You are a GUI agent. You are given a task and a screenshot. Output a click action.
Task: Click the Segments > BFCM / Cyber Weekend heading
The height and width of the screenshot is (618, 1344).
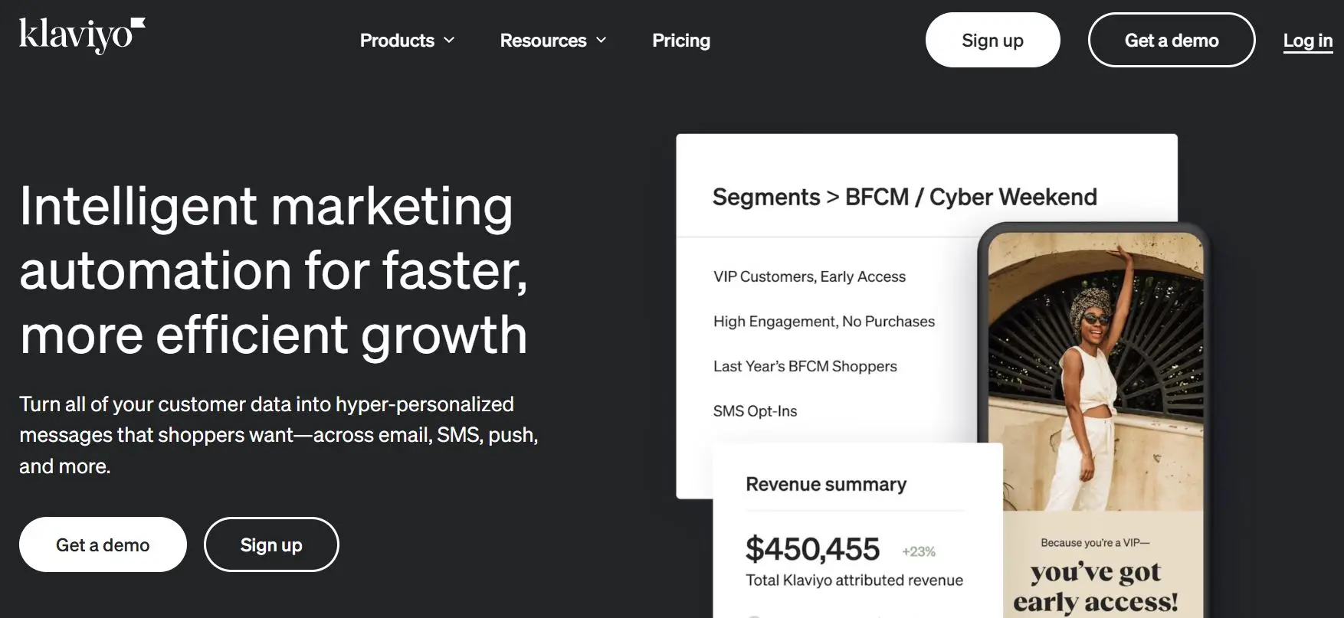[x=904, y=197]
